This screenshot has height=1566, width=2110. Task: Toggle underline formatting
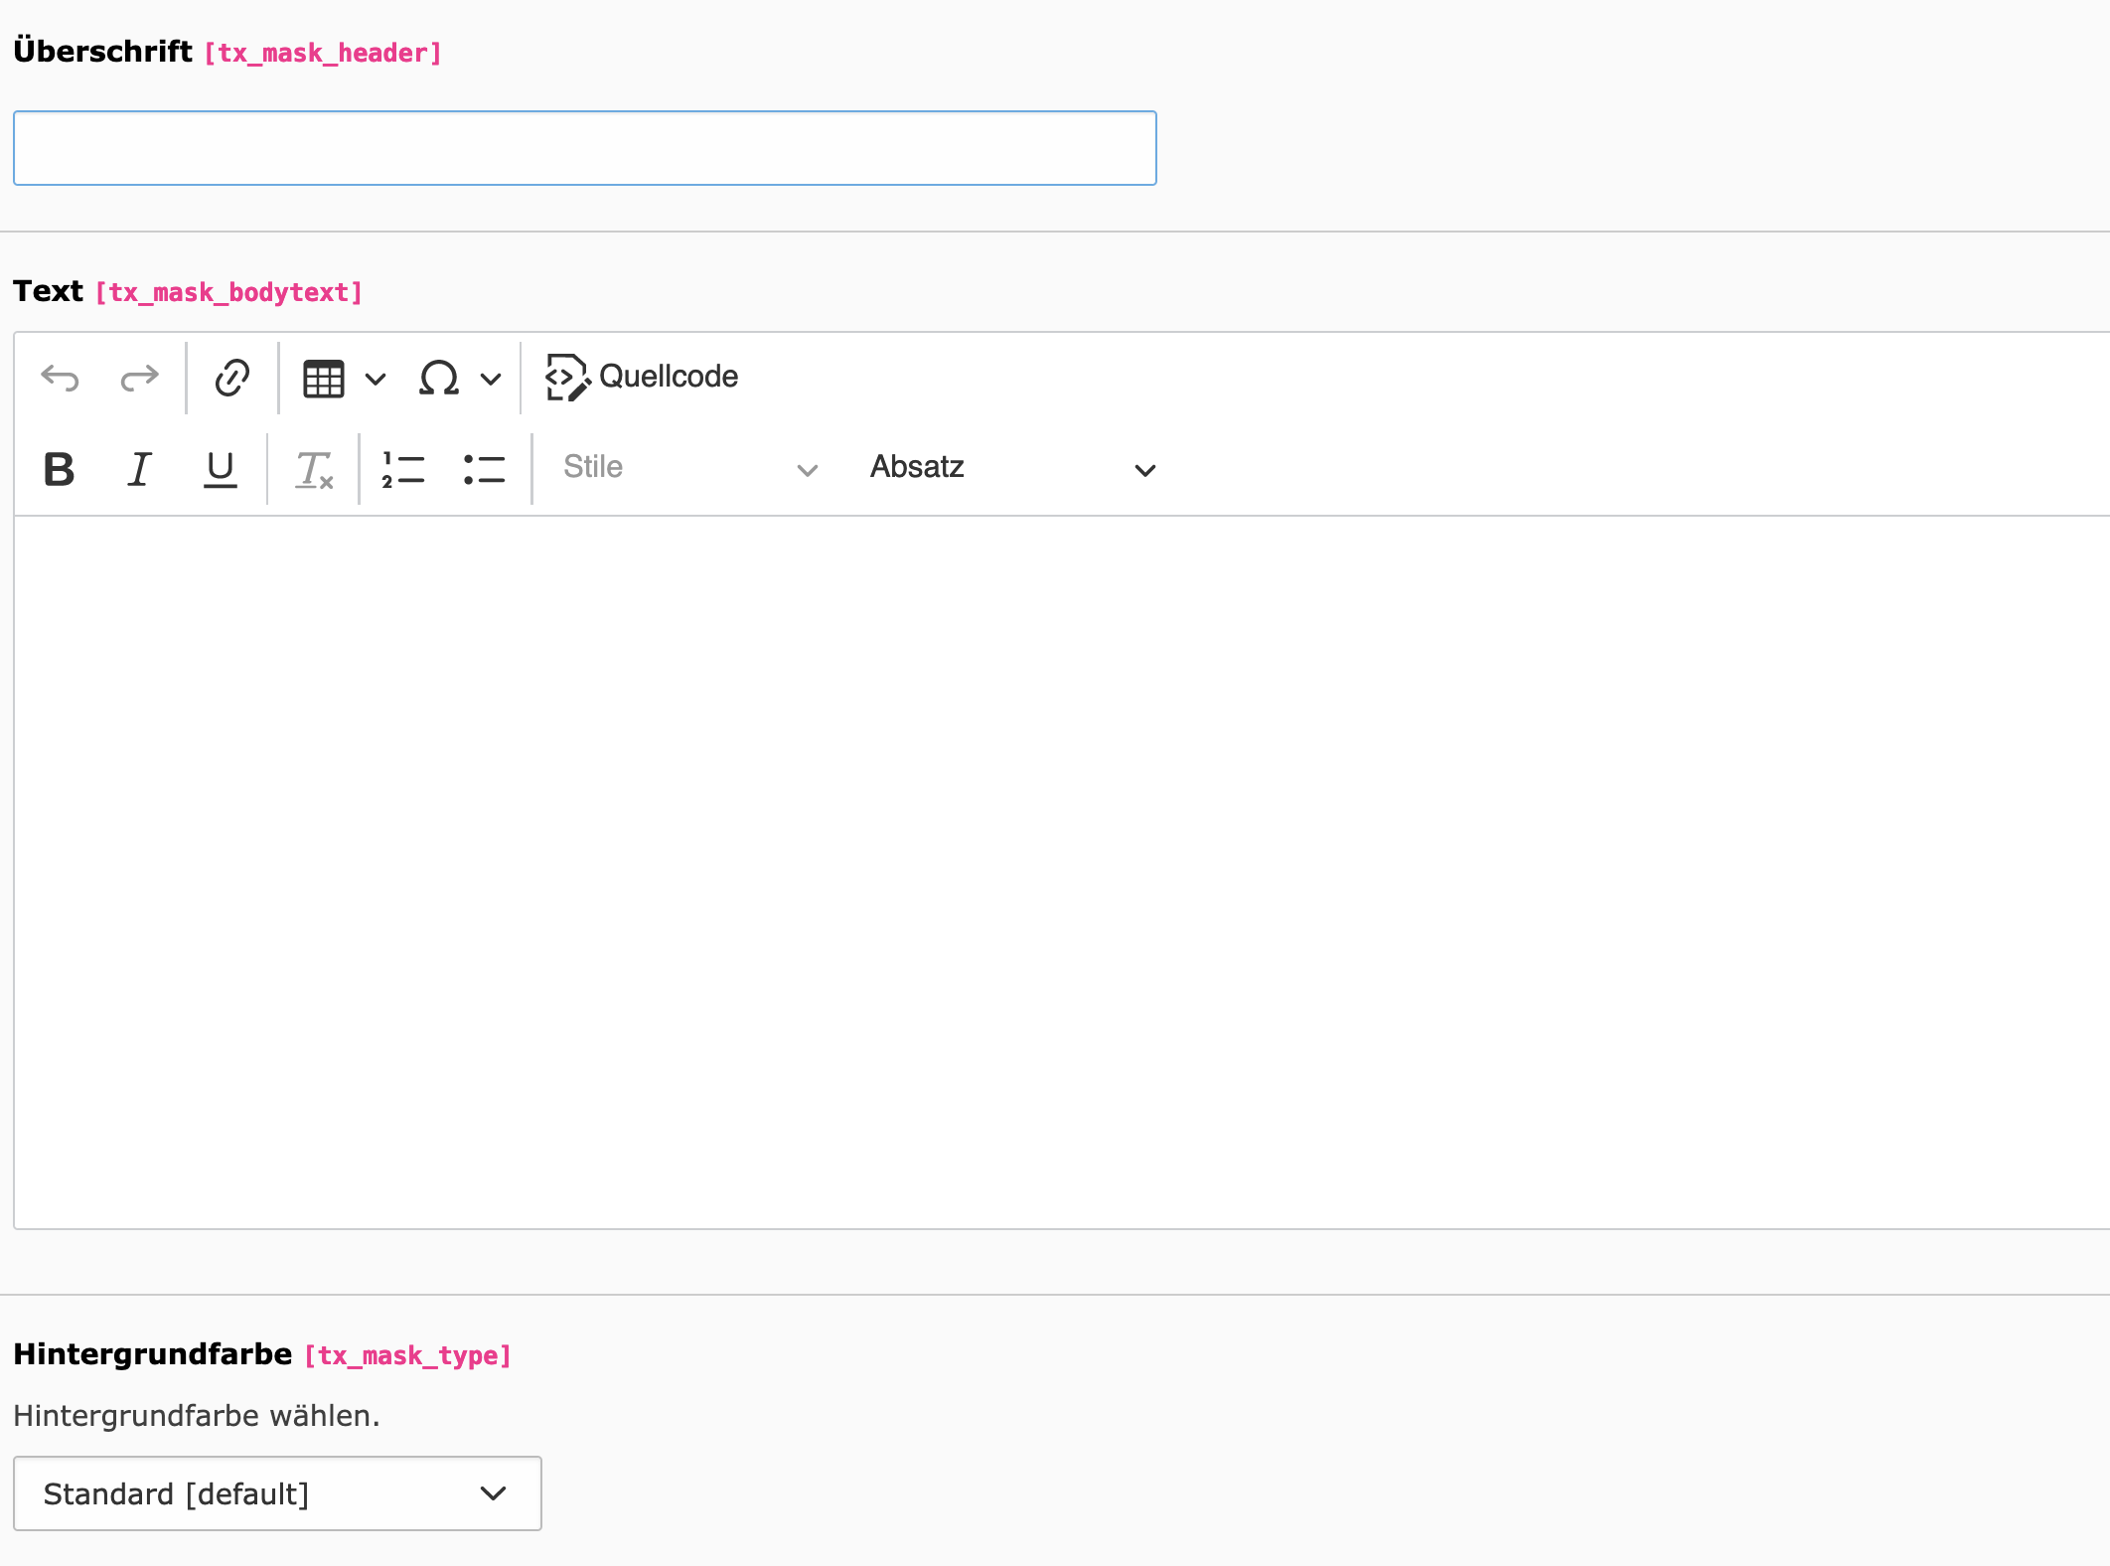click(220, 469)
